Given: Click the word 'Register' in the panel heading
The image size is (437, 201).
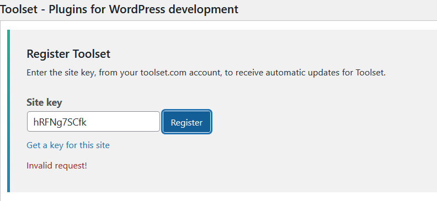Looking at the screenshot, I should click(x=48, y=53).
